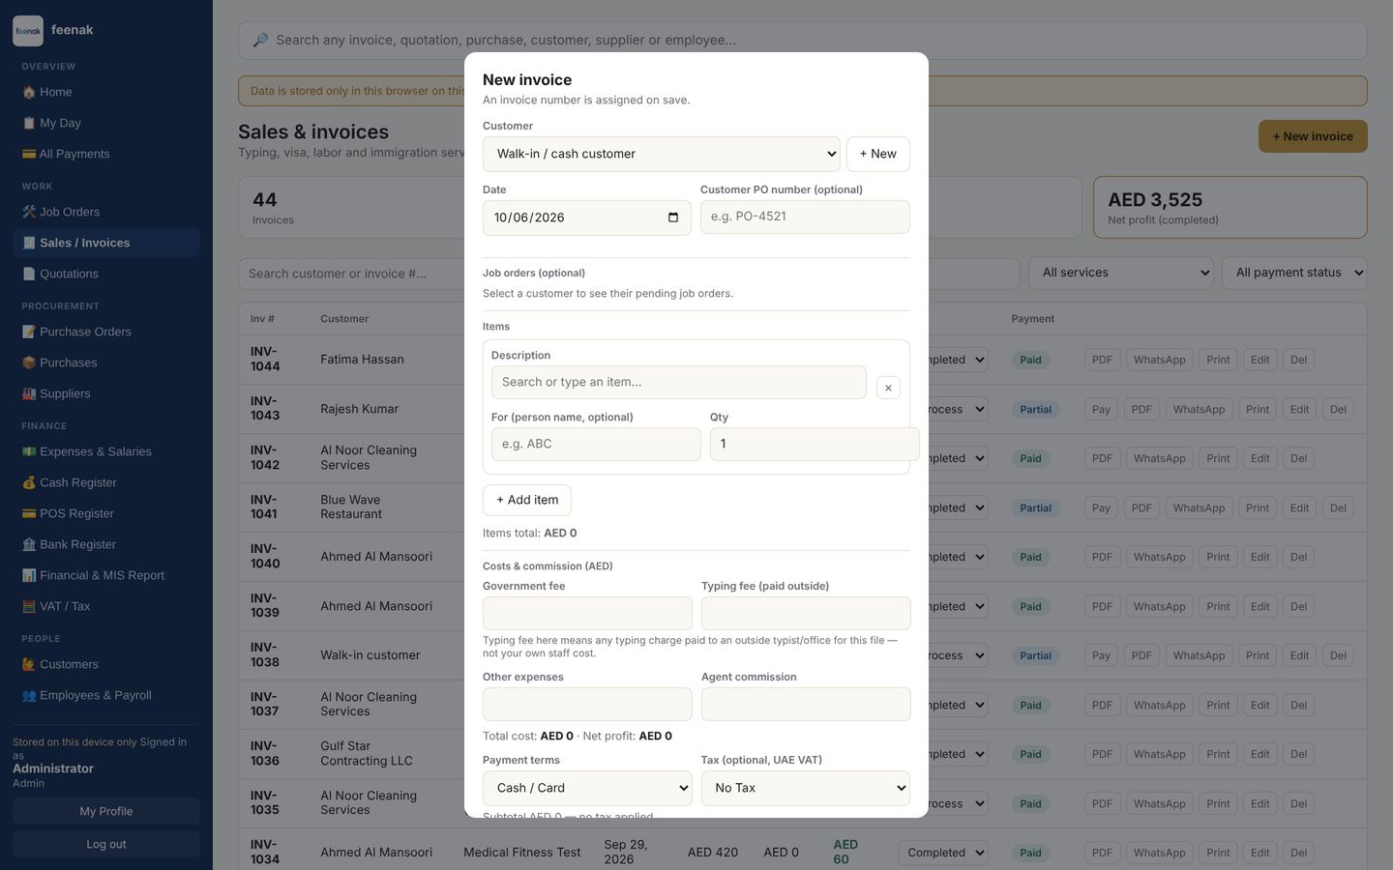Open My Day in sidebar

click(106, 123)
